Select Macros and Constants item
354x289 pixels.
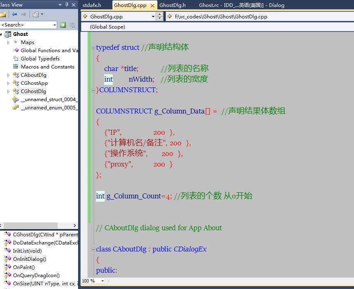[x=47, y=67]
